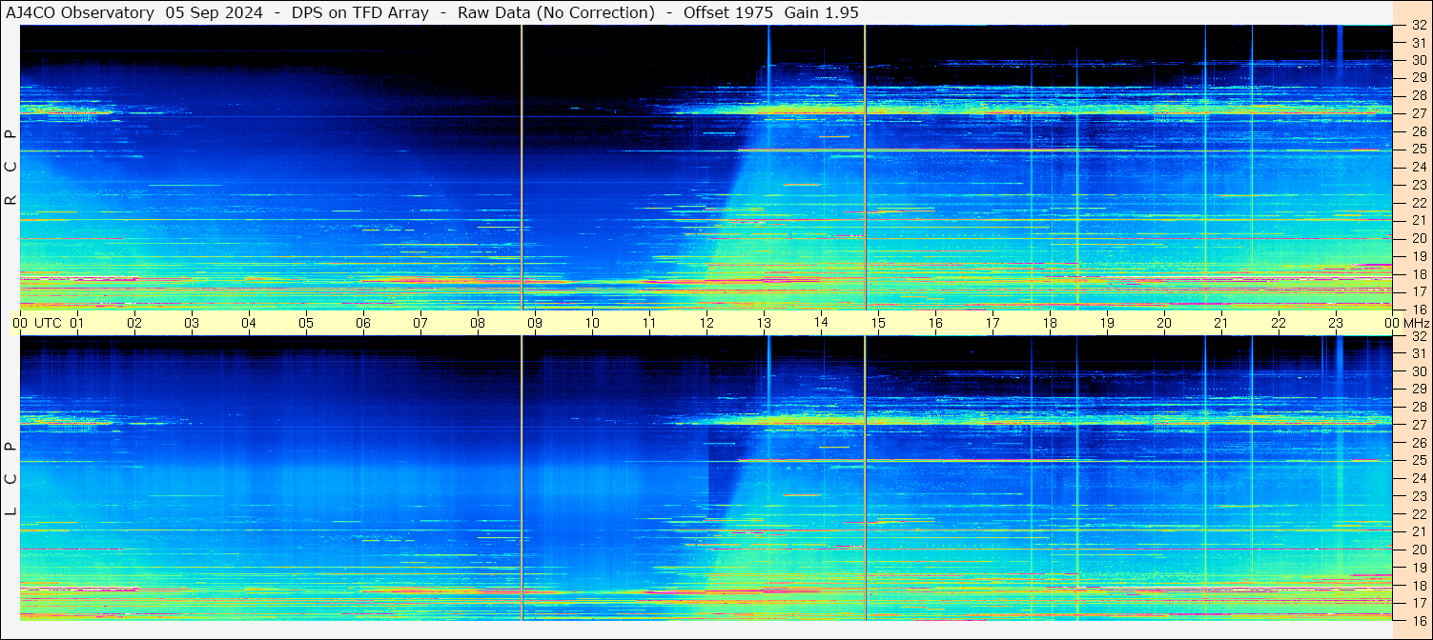Click the "07" hour label on time axis
The height and width of the screenshot is (640, 1433).
[420, 323]
